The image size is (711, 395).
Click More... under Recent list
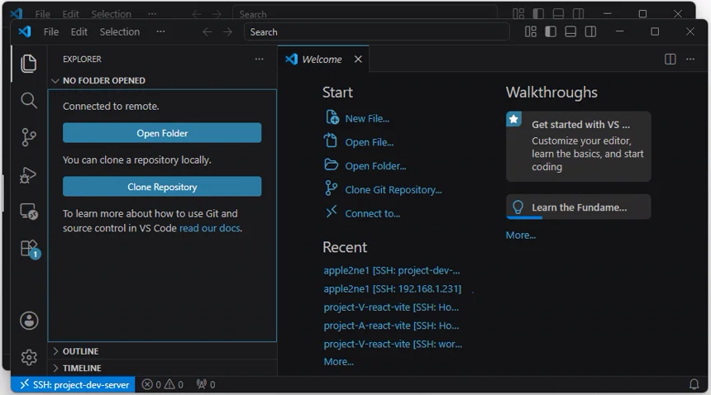click(339, 362)
